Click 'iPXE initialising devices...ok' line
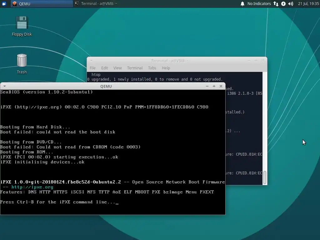The height and width of the screenshot is (240, 320). [42, 162]
